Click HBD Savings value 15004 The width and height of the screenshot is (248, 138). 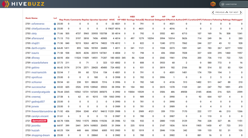[131, 92]
